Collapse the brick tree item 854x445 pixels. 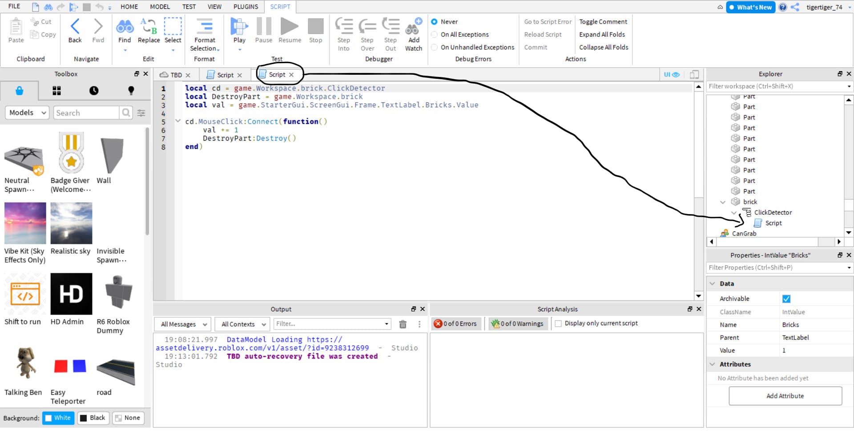tap(723, 202)
